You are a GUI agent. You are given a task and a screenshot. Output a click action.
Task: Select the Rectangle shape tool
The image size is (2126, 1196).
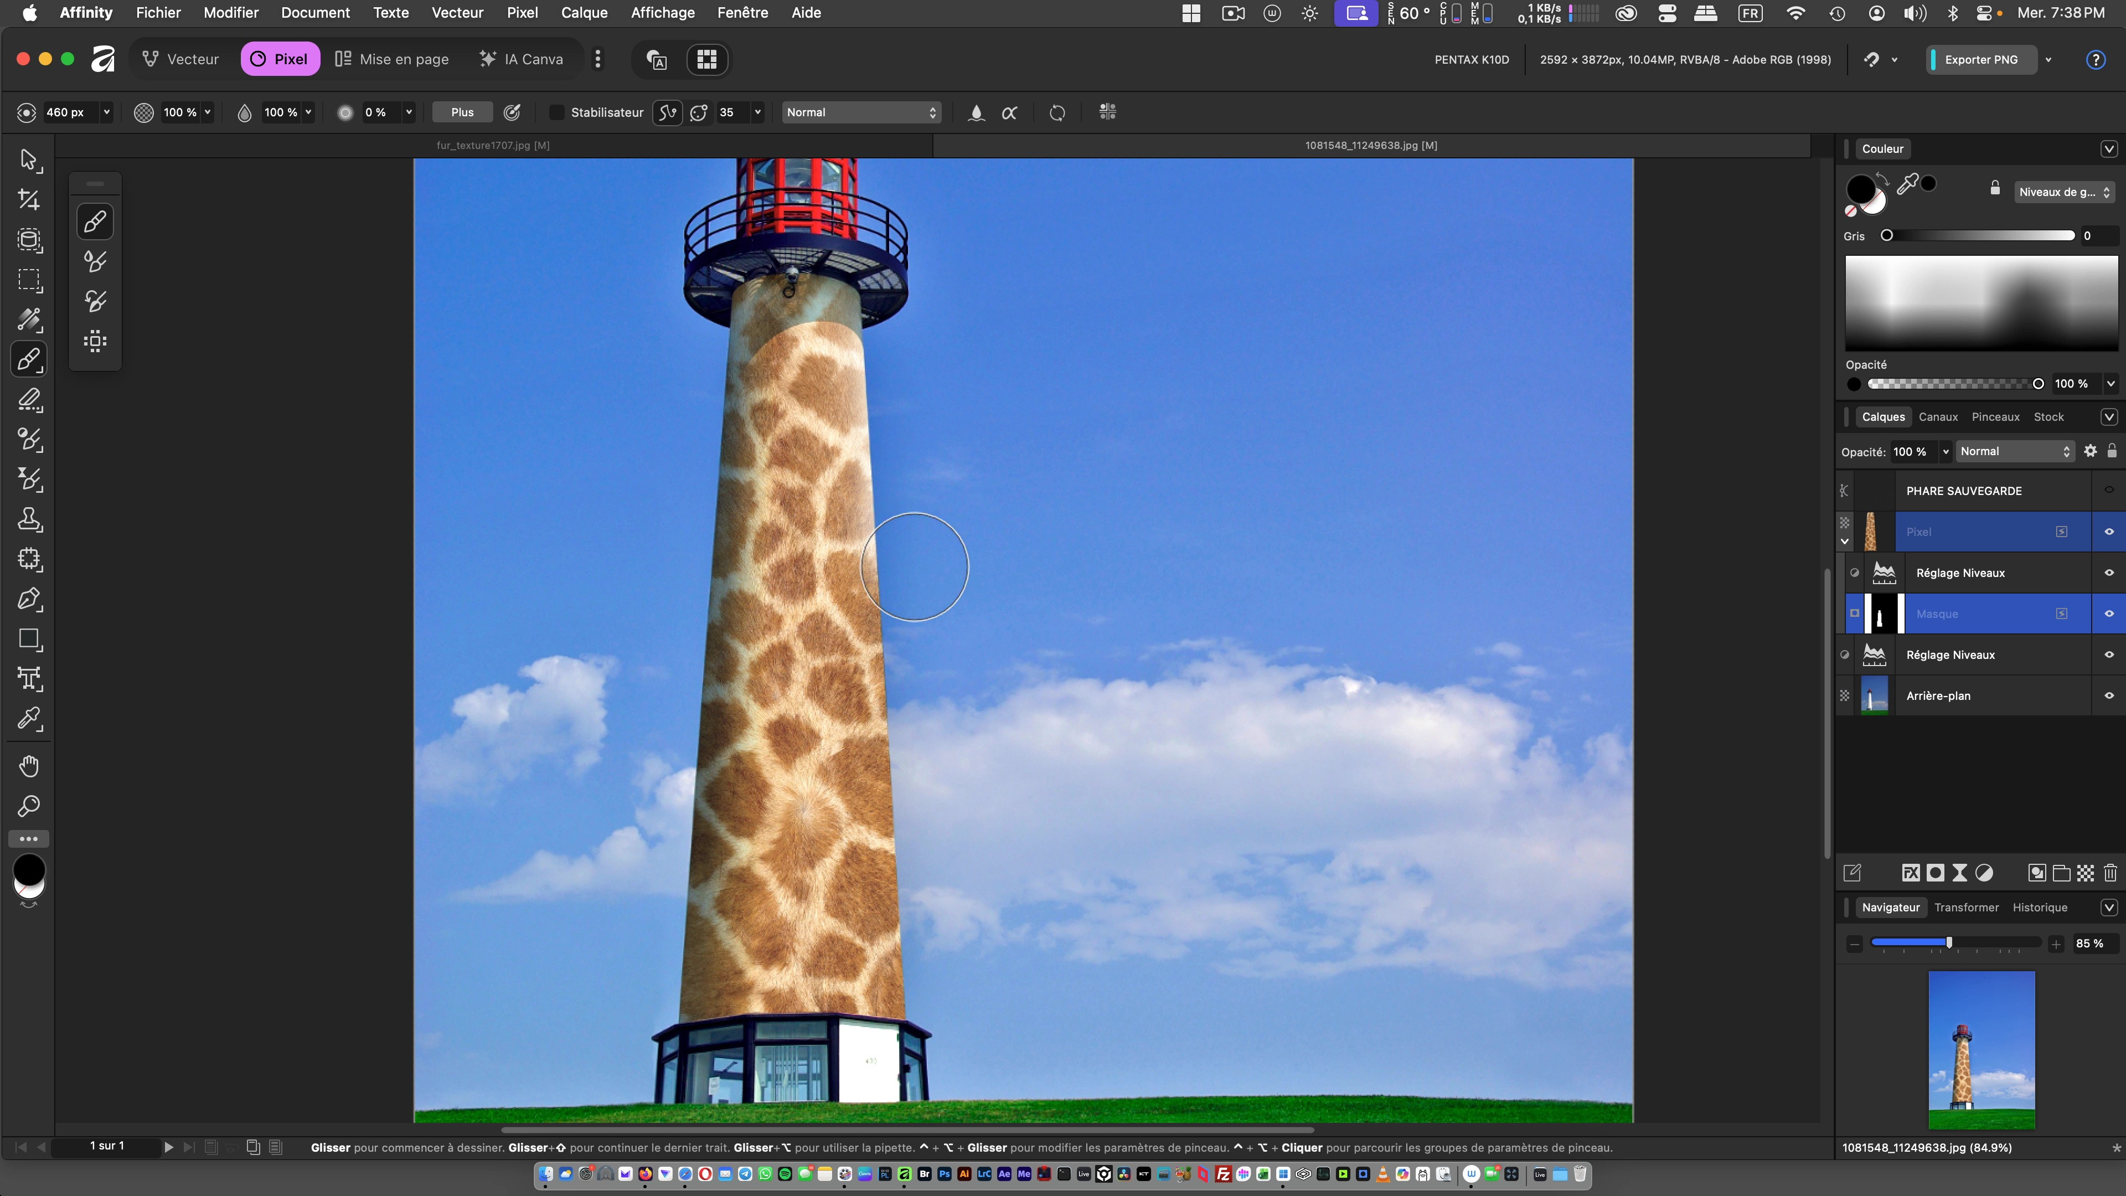(29, 639)
